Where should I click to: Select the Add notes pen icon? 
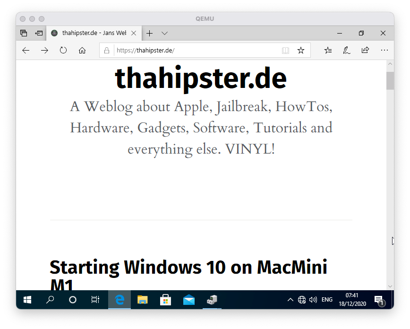point(346,50)
